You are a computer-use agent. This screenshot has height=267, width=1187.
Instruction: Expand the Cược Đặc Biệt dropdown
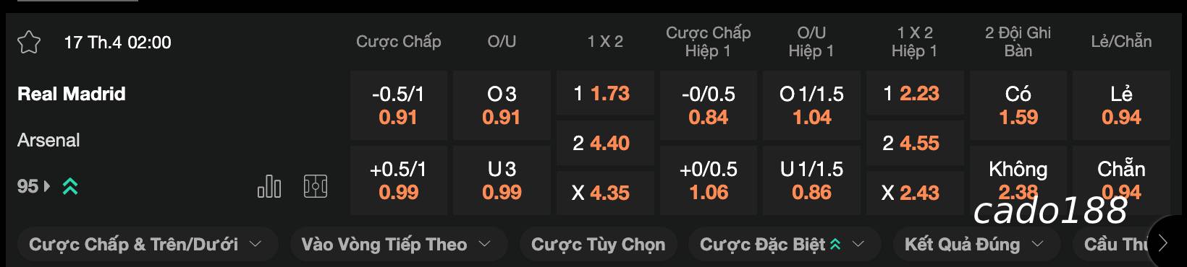[783, 245]
